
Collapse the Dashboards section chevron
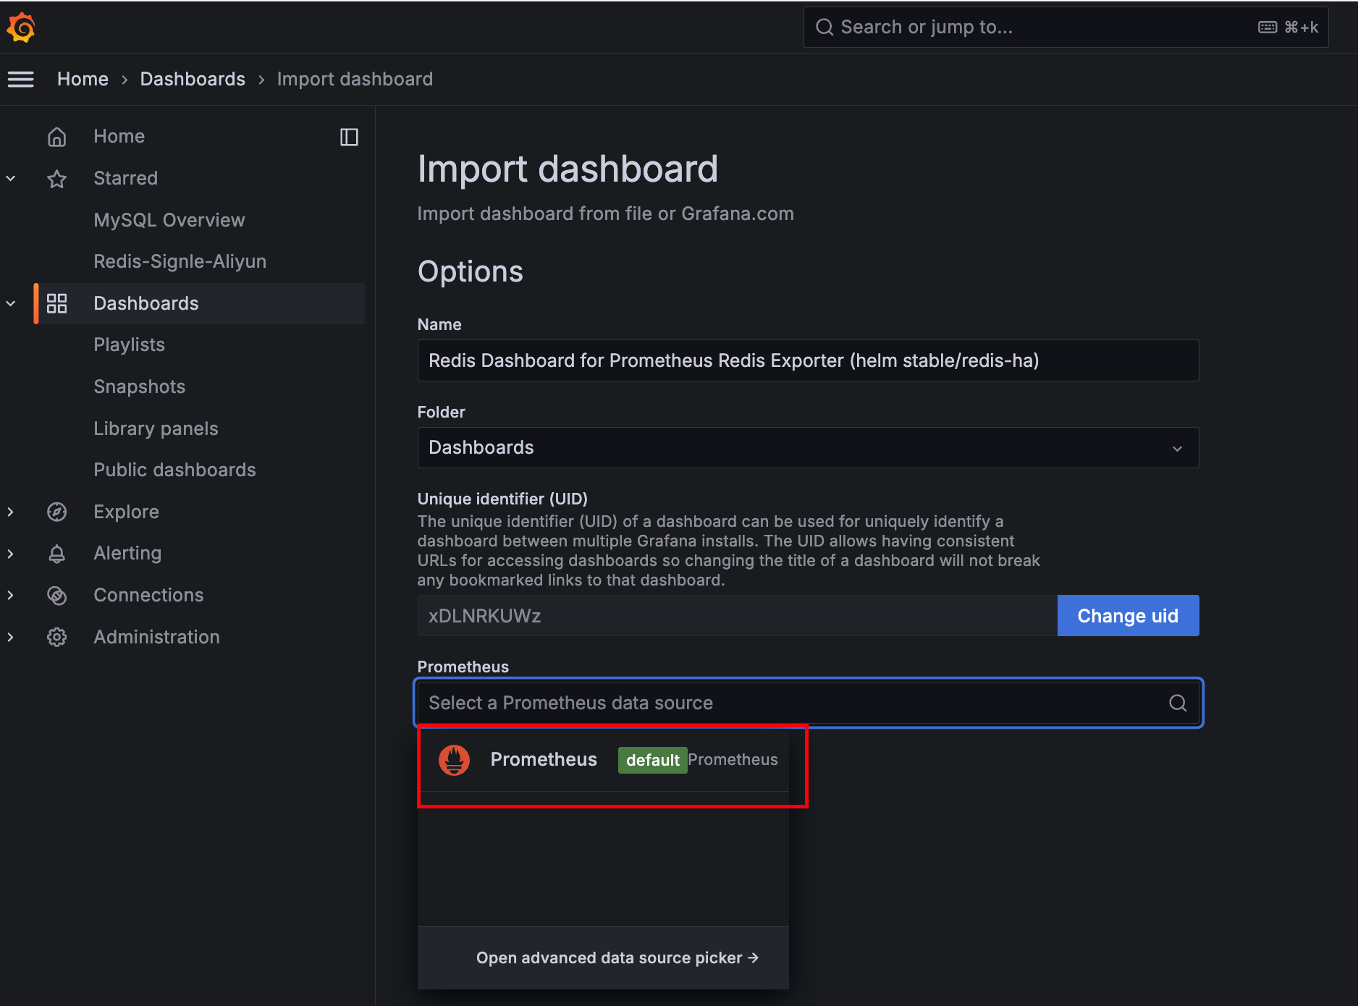11,303
